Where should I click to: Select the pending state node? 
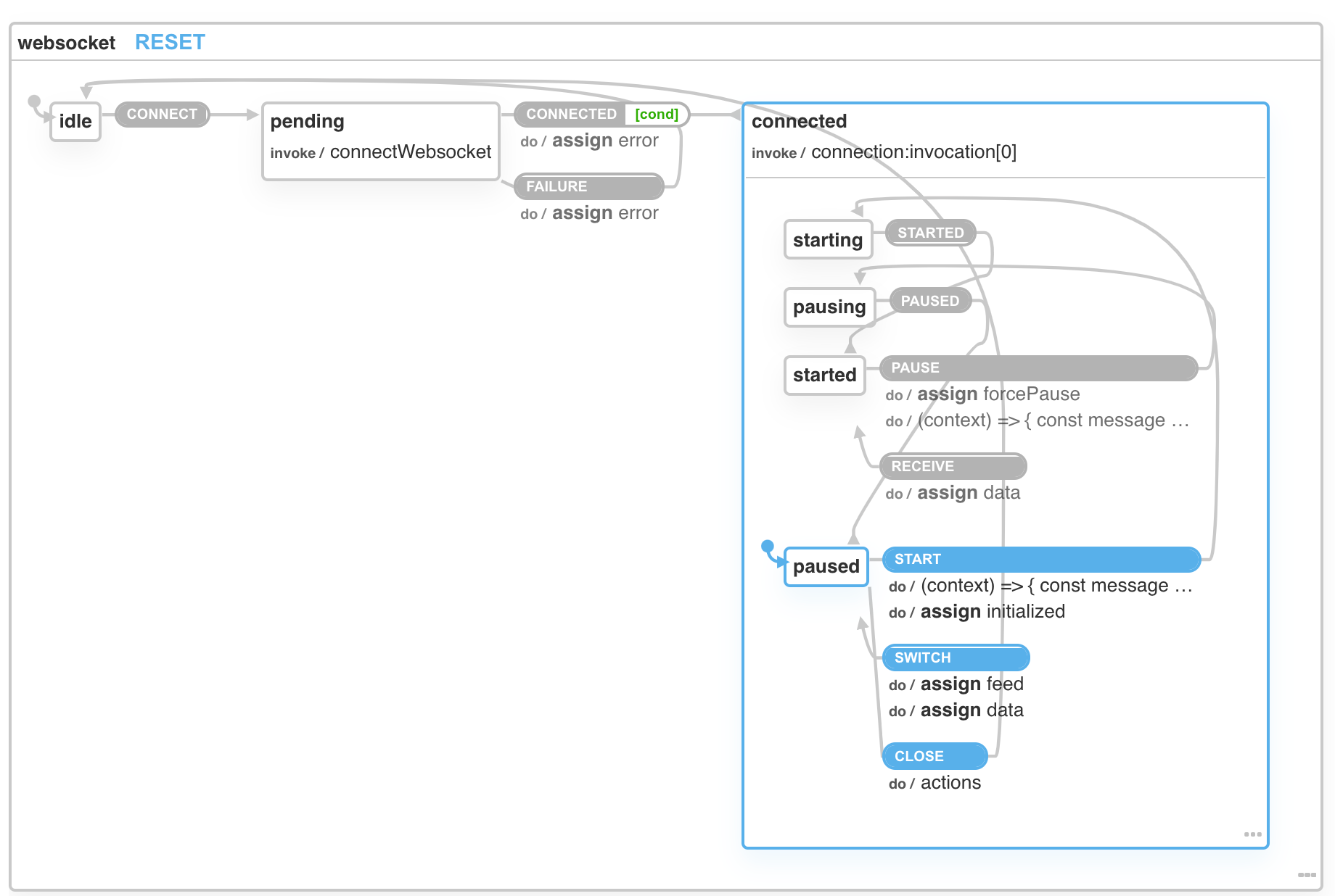point(380,140)
